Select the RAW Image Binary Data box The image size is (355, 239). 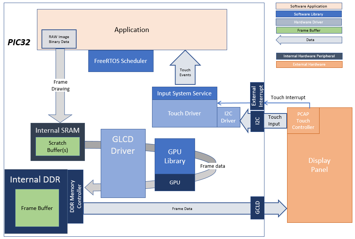pyautogui.click(x=59, y=39)
